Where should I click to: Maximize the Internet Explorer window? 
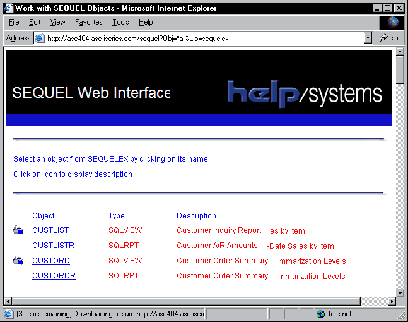[x=387, y=8]
